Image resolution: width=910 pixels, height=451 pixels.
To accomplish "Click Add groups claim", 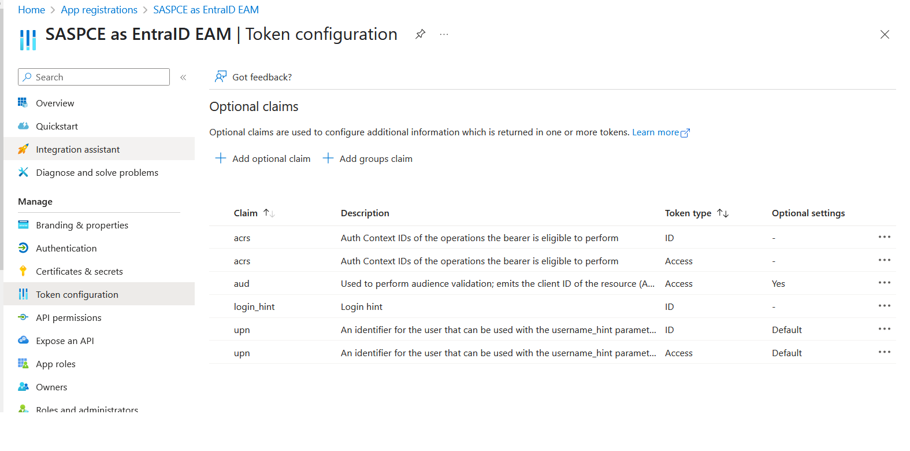I will [368, 158].
